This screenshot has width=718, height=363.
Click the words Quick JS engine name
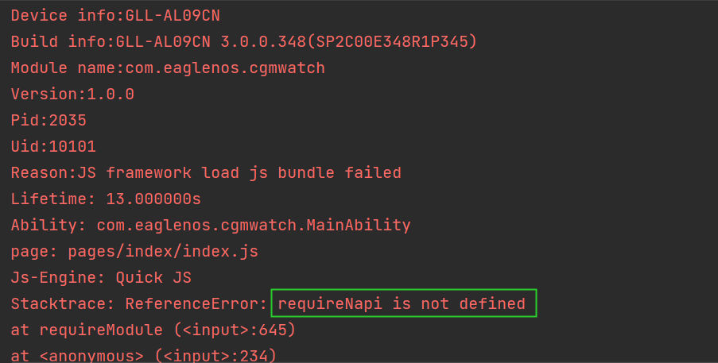(x=153, y=277)
